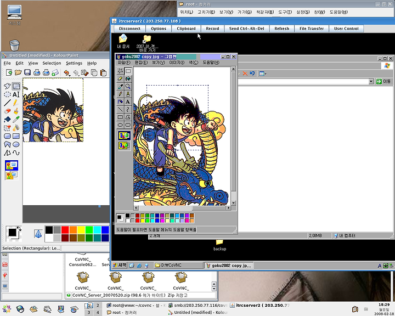Open the remote backup folder icon
Viewport: 395px width, 316px height.
point(219,245)
